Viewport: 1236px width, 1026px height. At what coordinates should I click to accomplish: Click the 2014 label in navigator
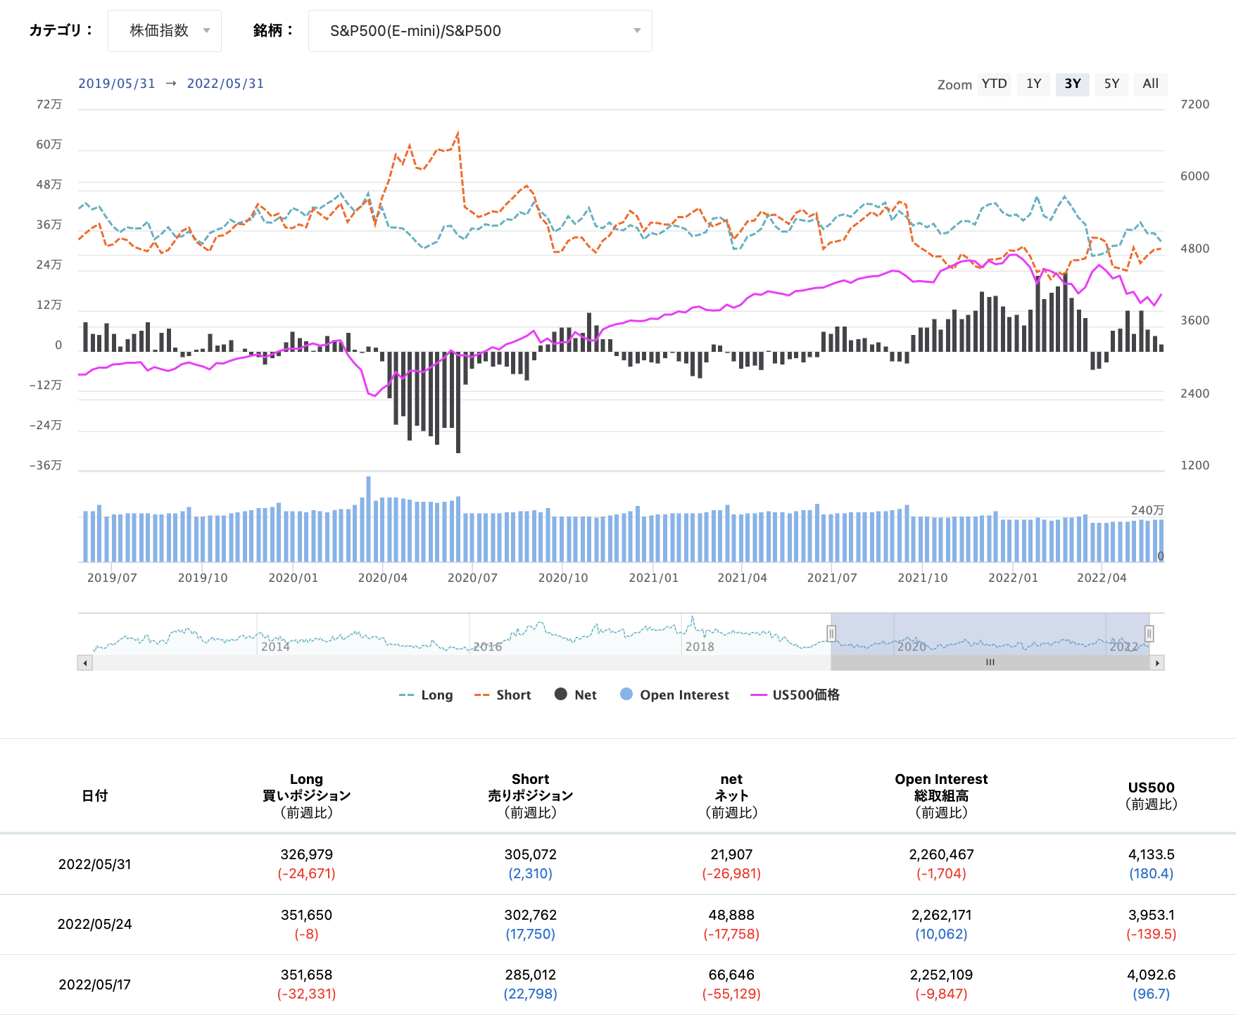tap(275, 647)
